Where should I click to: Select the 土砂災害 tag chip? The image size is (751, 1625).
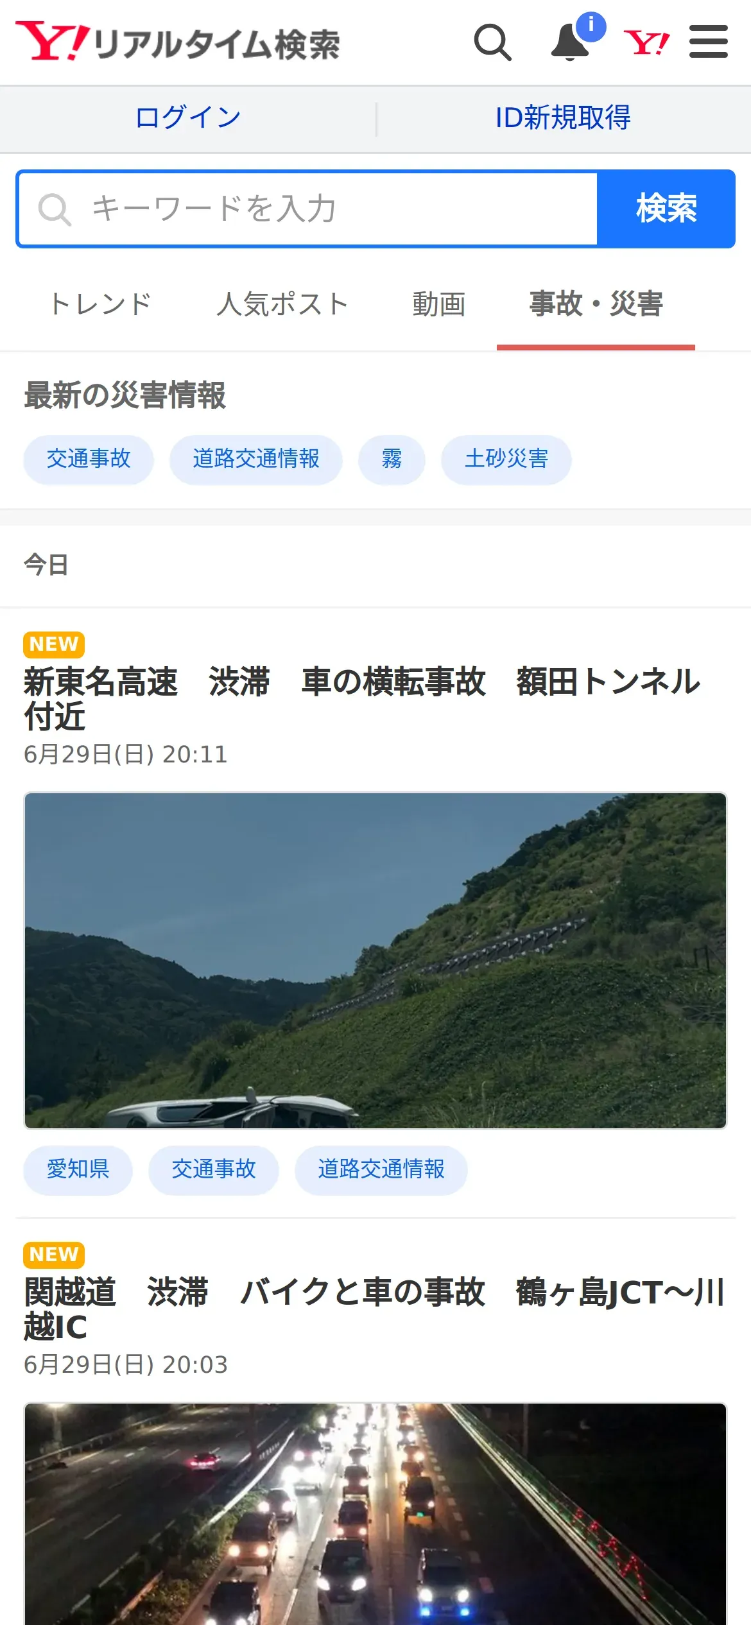[506, 460]
